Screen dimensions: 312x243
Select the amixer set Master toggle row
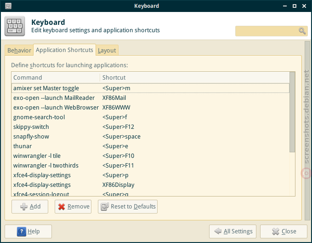click(150, 88)
